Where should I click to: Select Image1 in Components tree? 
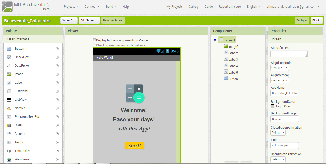(231, 46)
